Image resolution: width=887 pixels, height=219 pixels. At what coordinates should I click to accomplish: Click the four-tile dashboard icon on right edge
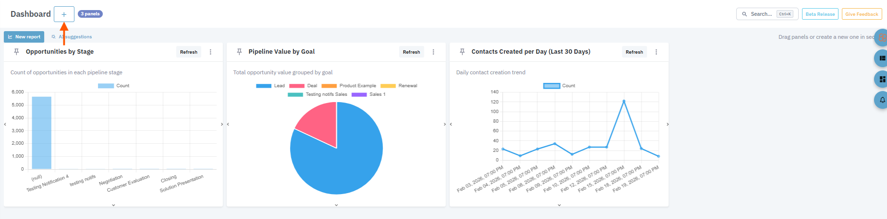tap(882, 79)
